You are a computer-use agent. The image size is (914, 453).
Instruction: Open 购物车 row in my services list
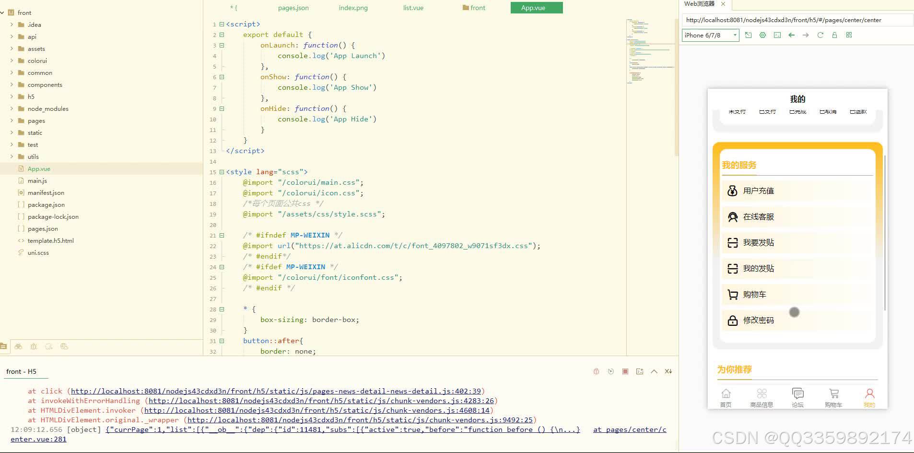(797, 294)
